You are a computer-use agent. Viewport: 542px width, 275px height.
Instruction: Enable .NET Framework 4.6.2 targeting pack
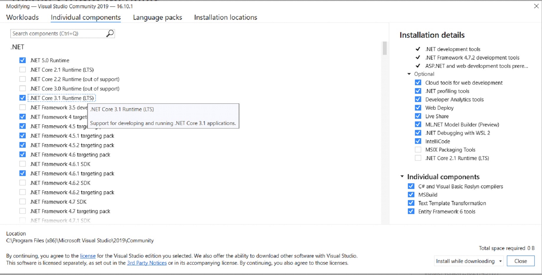coord(22,192)
